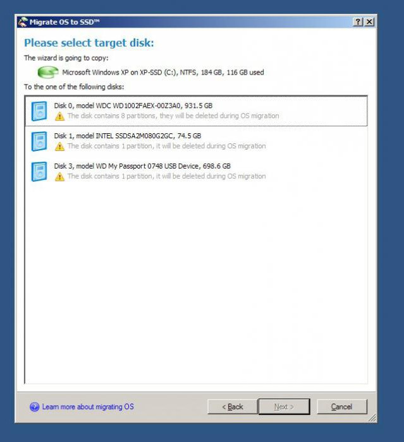The image size is (404, 442).
Task: Select the Disk 1 Intel SSD icon
Action: 39,141
